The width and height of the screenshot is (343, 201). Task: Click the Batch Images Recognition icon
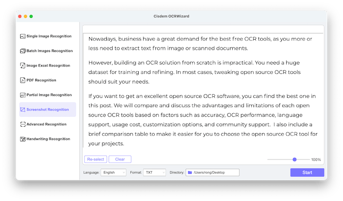[23, 51]
